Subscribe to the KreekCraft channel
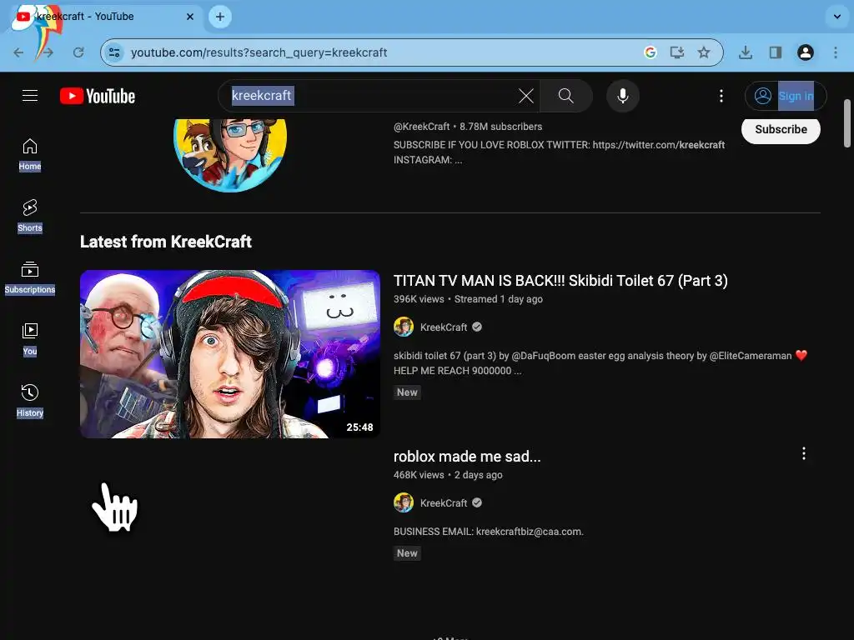 click(x=781, y=129)
